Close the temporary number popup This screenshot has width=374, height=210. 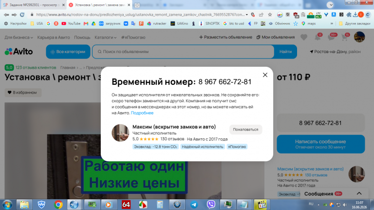tap(265, 75)
